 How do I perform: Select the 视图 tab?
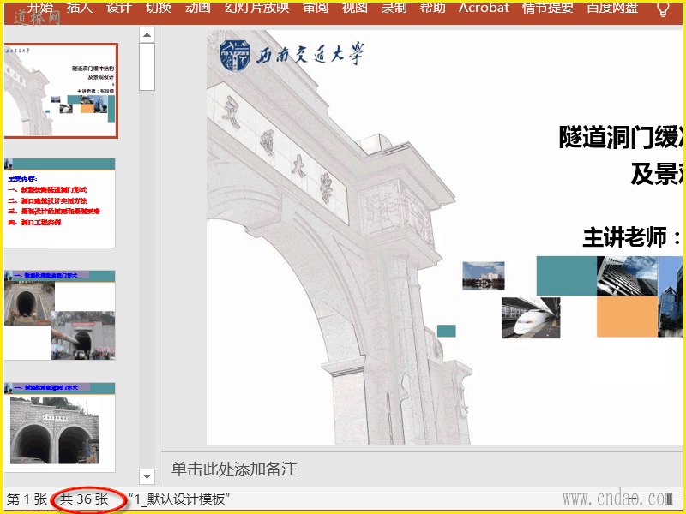click(x=355, y=8)
